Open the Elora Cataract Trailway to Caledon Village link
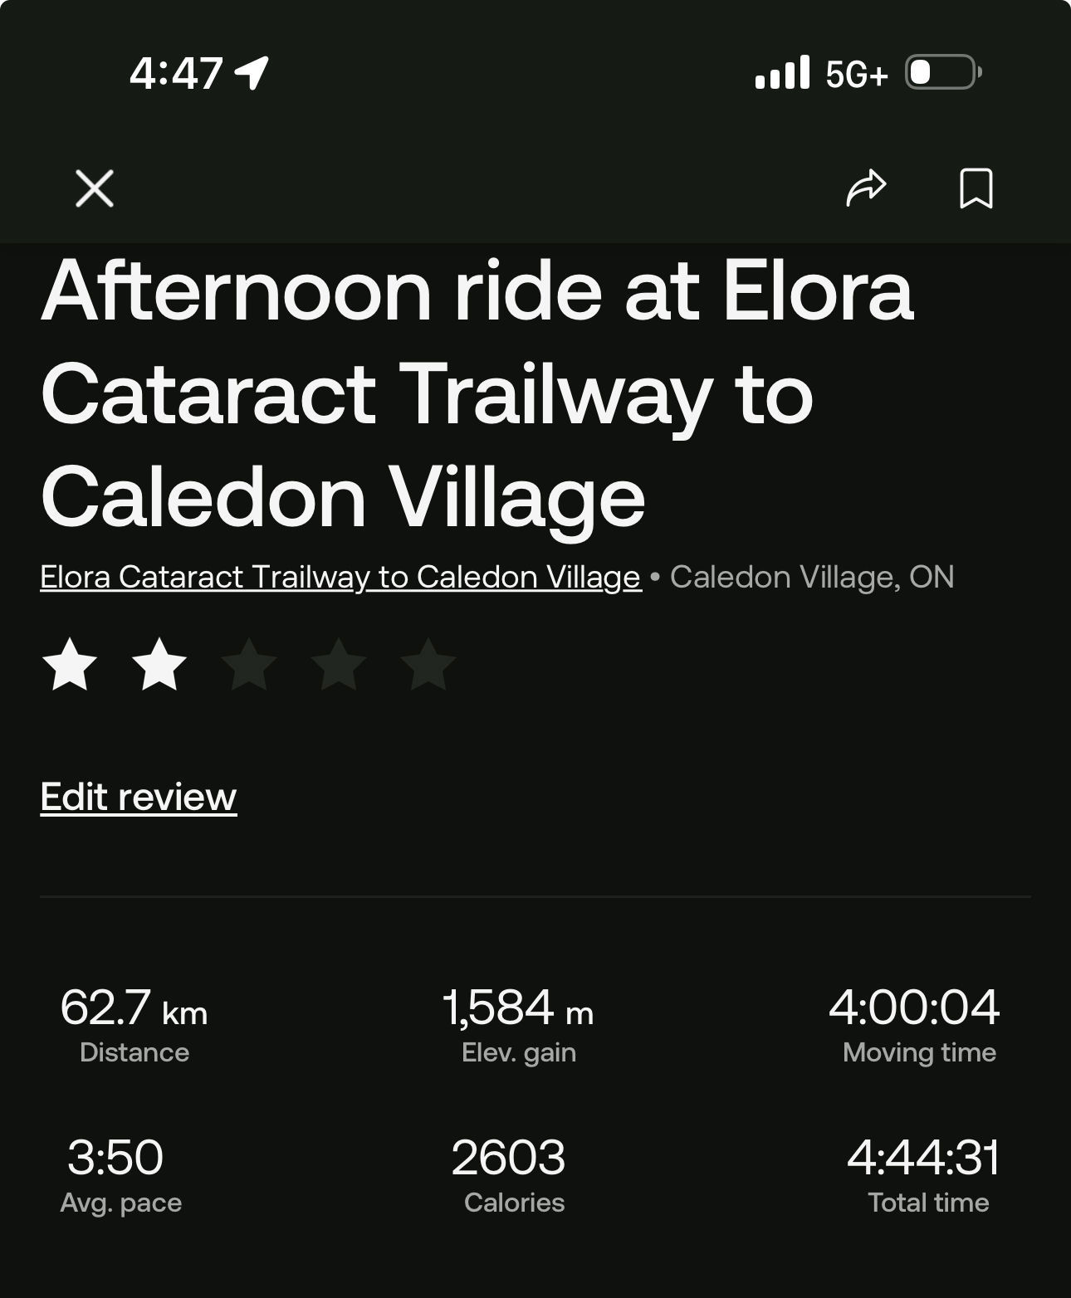 click(x=340, y=577)
